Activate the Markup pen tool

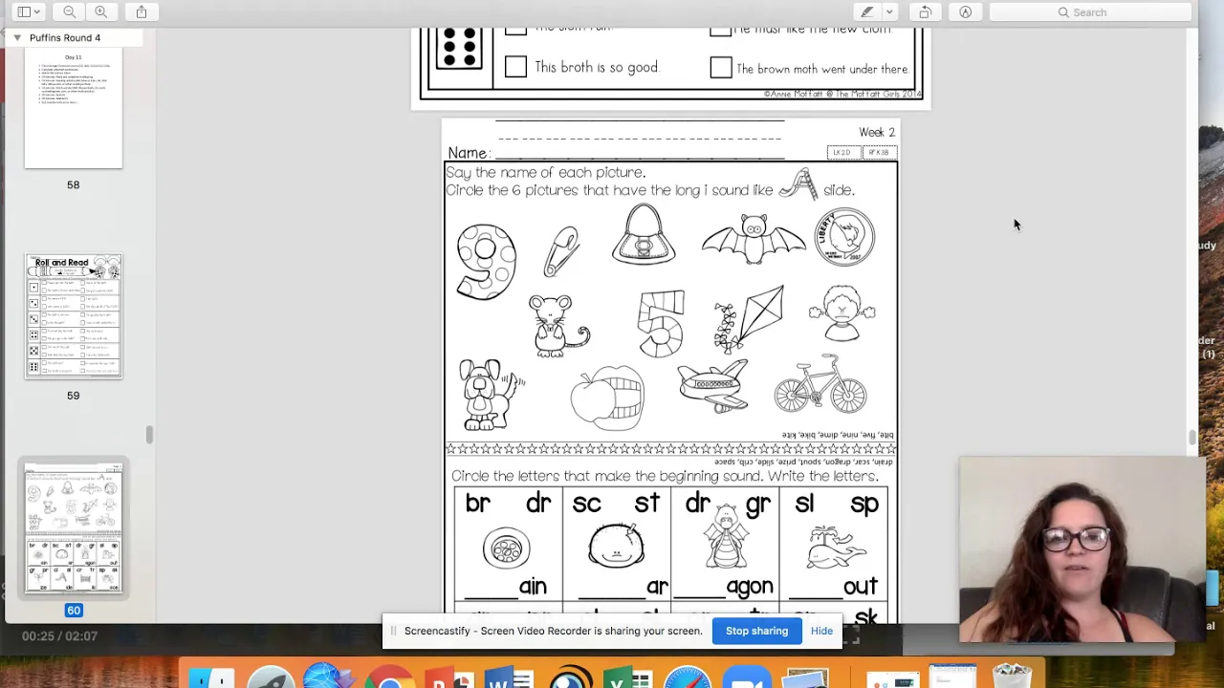[867, 11]
